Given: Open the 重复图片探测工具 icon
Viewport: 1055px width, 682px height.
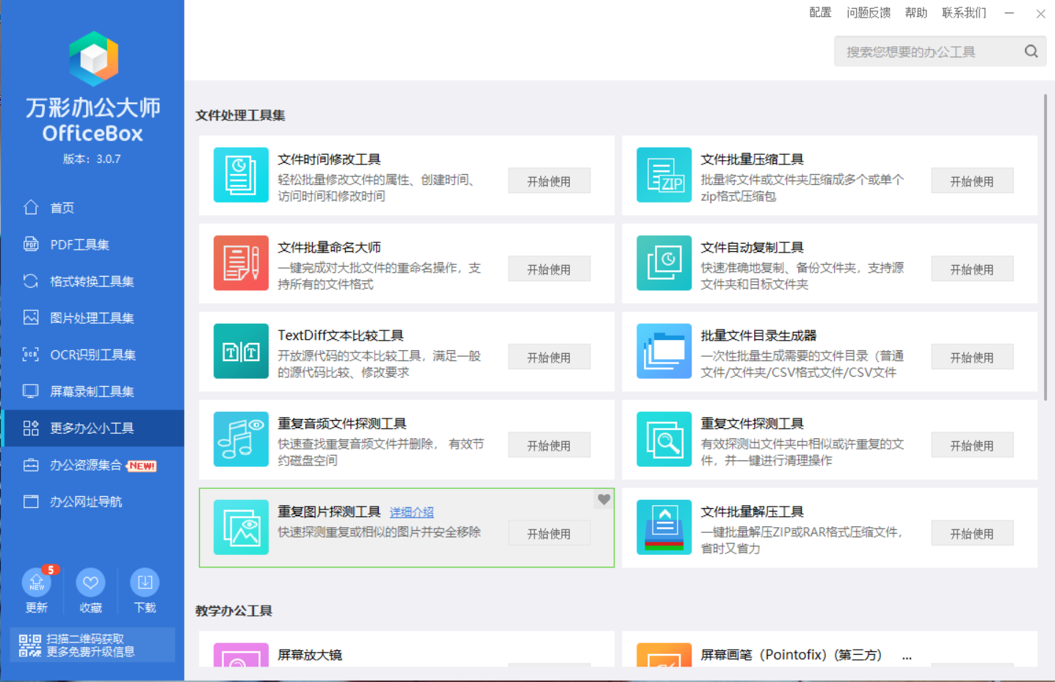Looking at the screenshot, I should coord(241,527).
